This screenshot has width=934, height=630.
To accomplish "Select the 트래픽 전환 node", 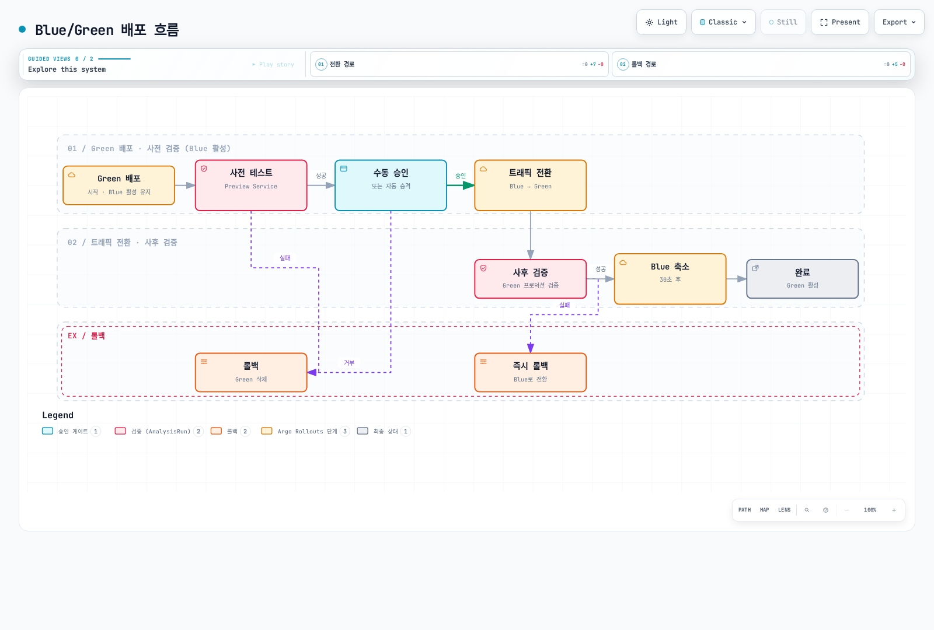I will [530, 185].
